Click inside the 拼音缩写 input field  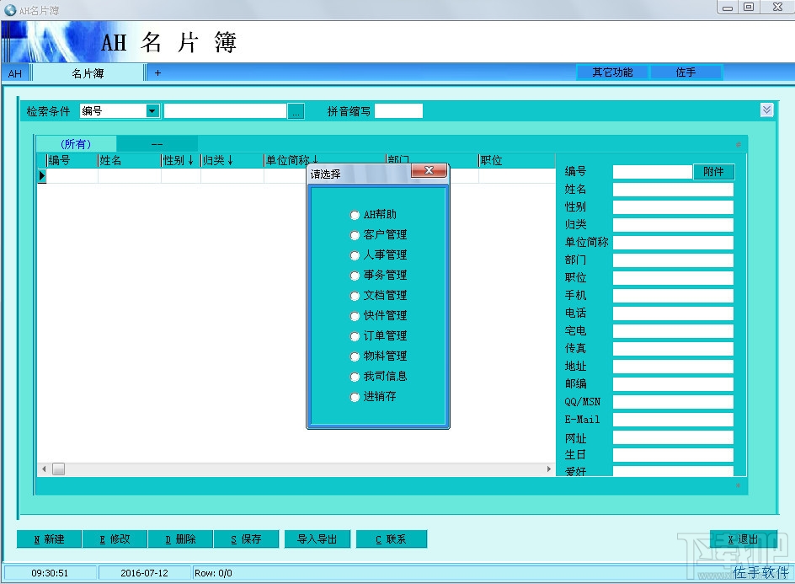coord(397,110)
